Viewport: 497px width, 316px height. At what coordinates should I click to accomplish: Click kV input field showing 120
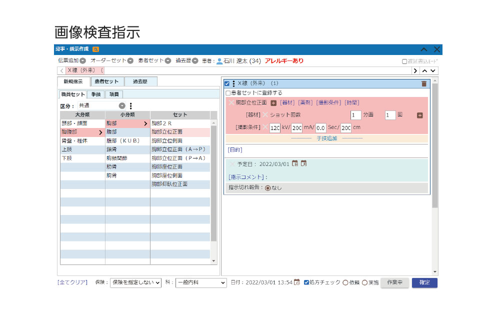tap(274, 127)
